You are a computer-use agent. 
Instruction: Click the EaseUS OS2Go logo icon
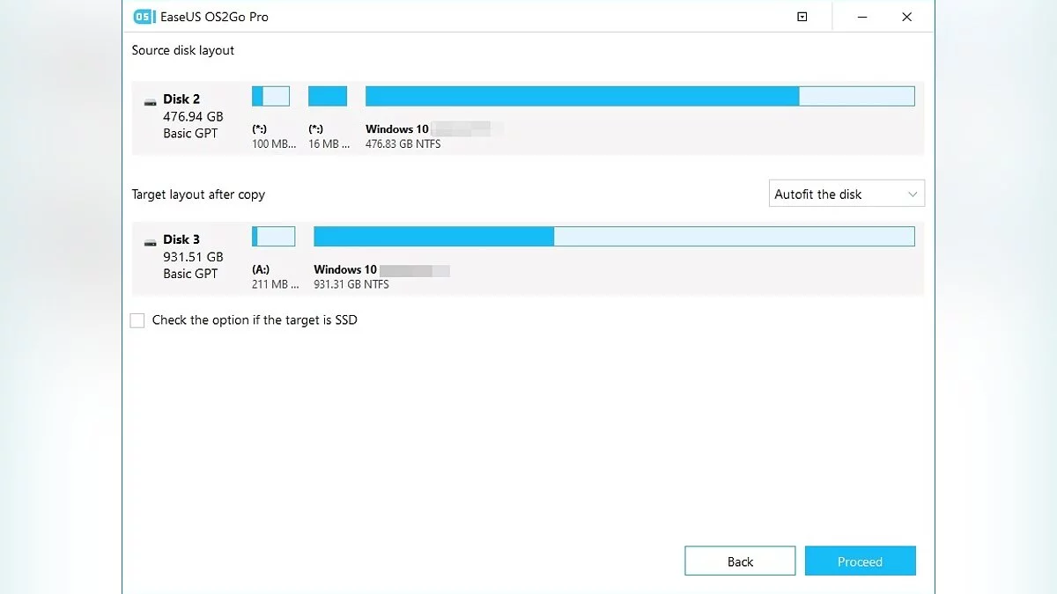(143, 17)
